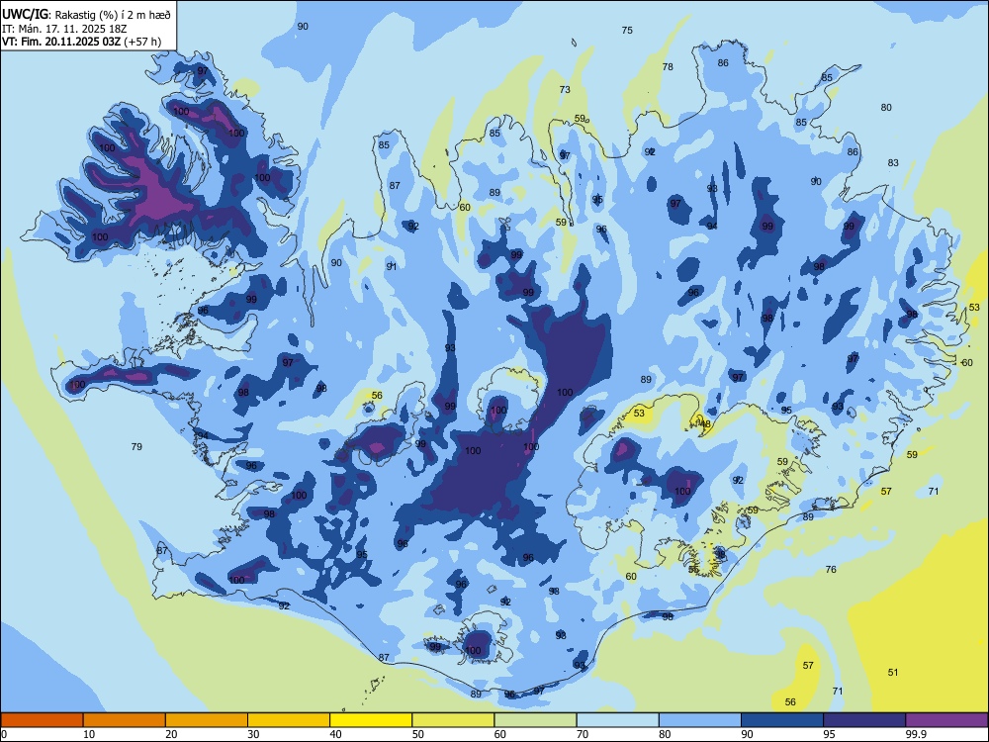Click the '83' value off the northeast coast
This screenshot has height=742, width=989.
point(893,163)
